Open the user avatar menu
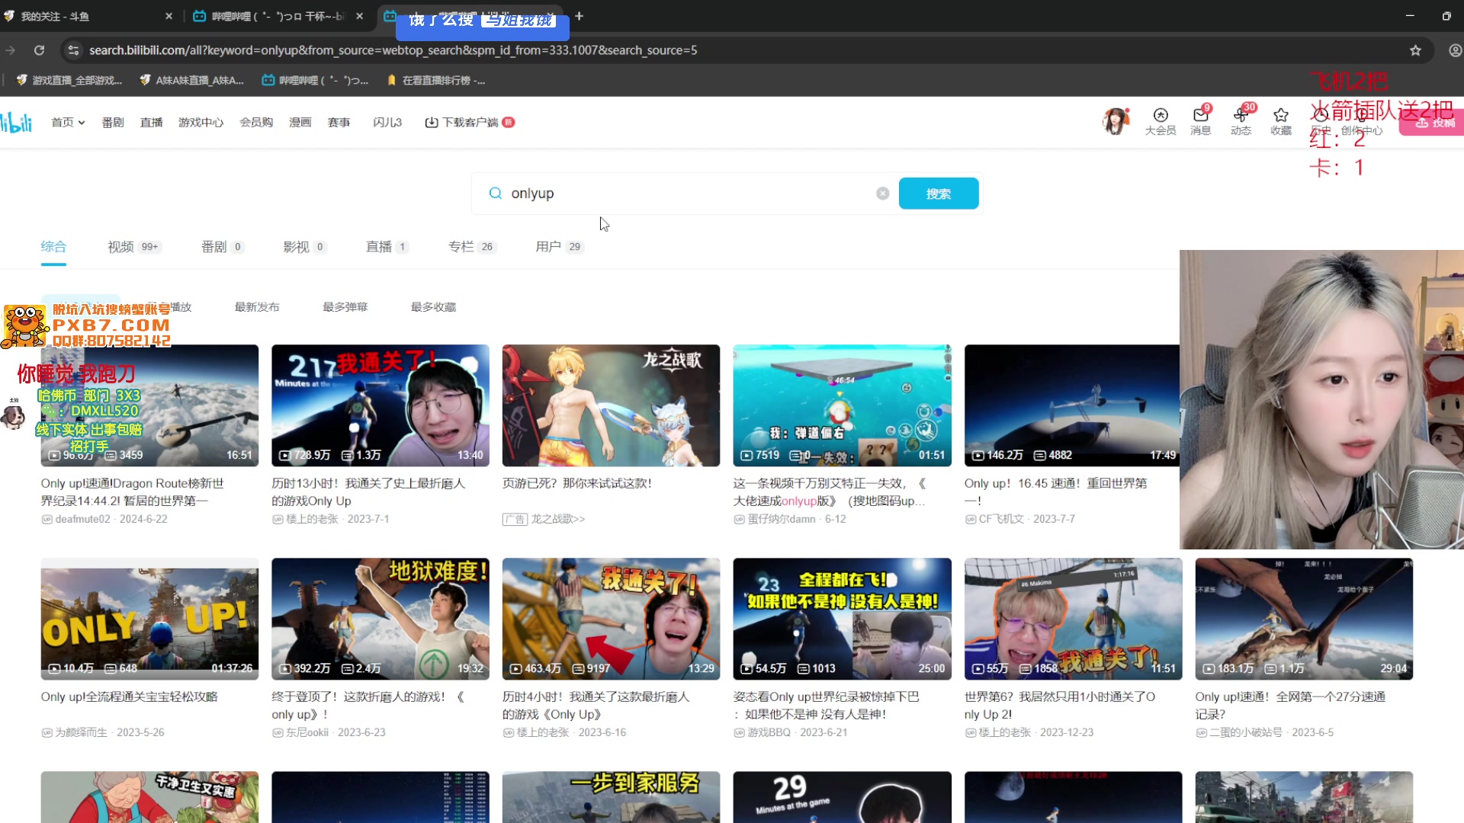This screenshot has height=823, width=1464. (x=1116, y=121)
